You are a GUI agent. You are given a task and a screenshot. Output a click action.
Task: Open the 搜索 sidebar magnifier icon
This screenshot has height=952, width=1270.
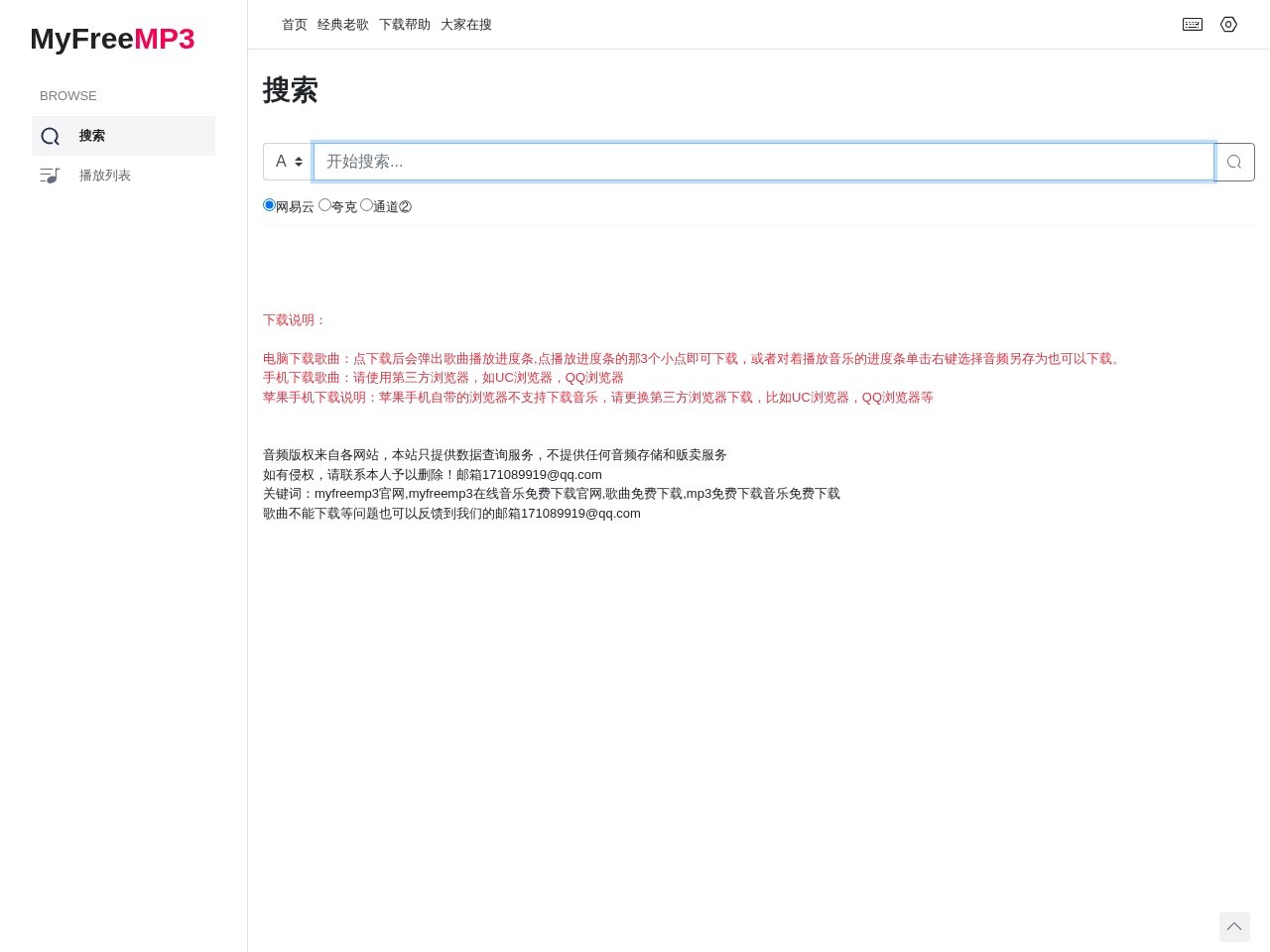51,136
